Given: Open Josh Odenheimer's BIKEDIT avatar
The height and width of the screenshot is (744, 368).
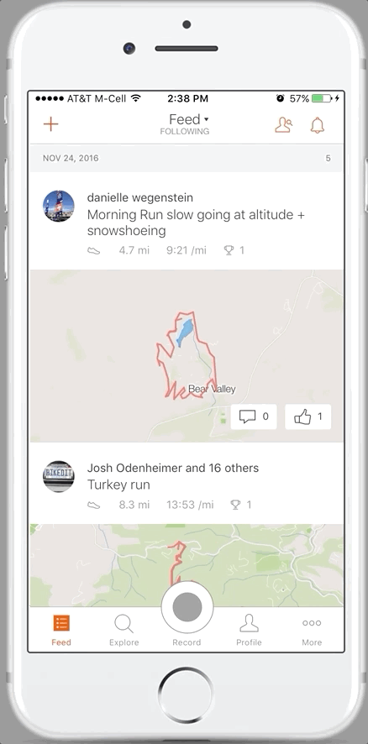Looking at the screenshot, I should click(x=59, y=476).
